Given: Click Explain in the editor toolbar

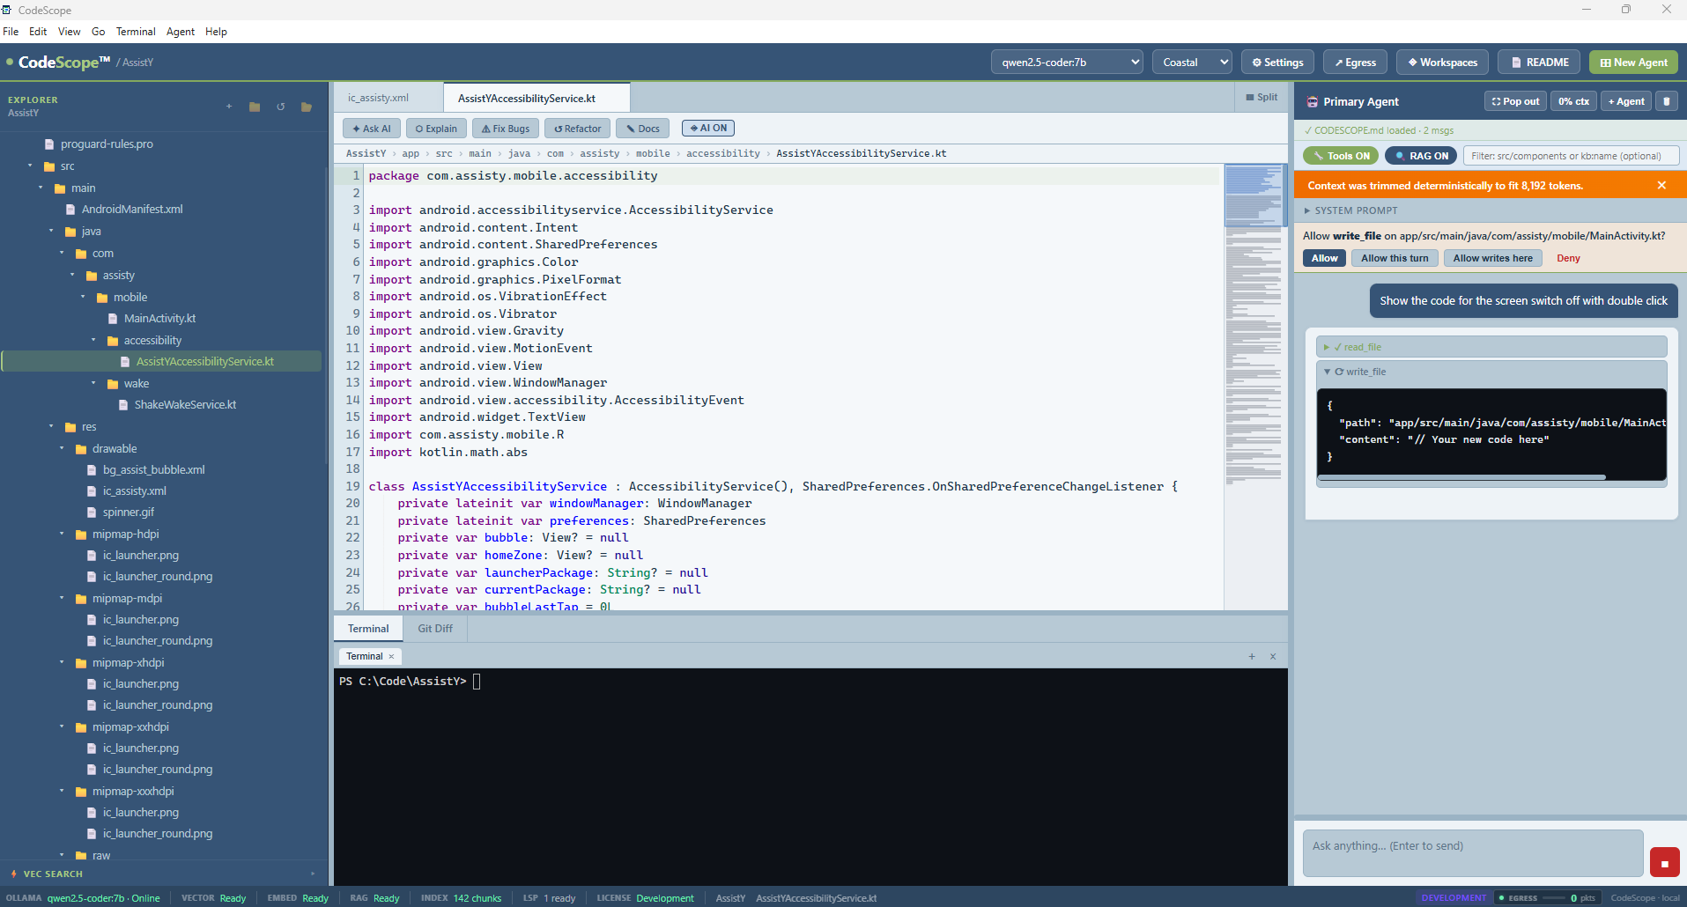Looking at the screenshot, I should (436, 129).
